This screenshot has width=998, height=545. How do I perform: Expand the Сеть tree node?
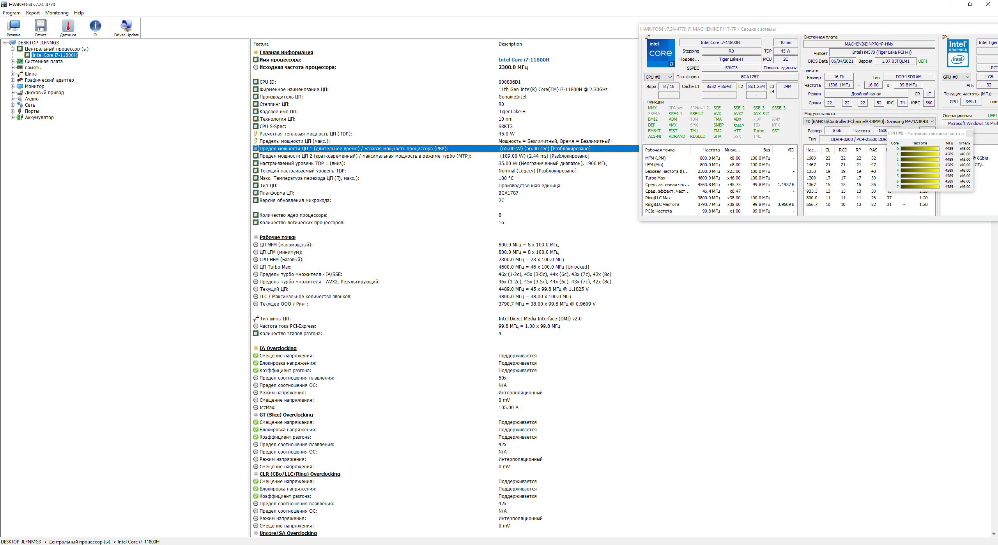click(12, 105)
